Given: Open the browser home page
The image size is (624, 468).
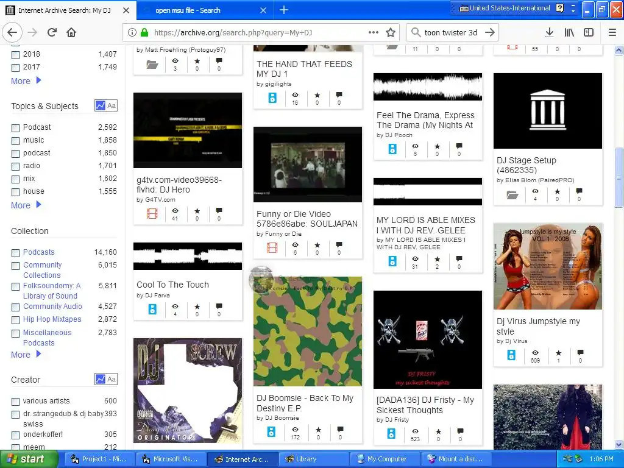Looking at the screenshot, I should click(x=71, y=33).
